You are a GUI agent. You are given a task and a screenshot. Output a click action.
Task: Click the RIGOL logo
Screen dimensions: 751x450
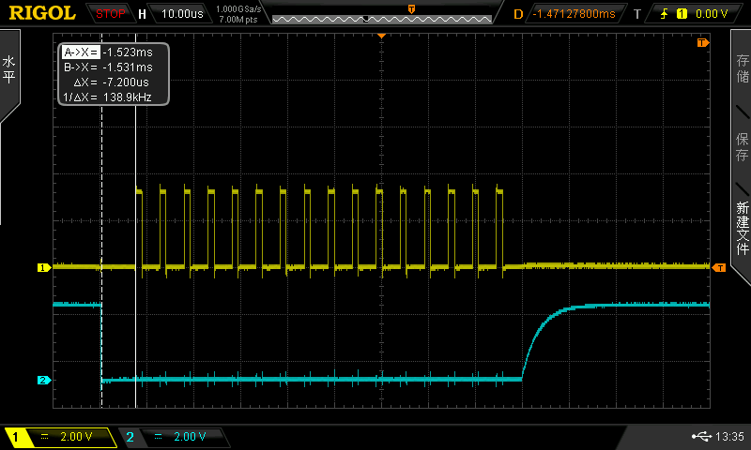pos(42,13)
